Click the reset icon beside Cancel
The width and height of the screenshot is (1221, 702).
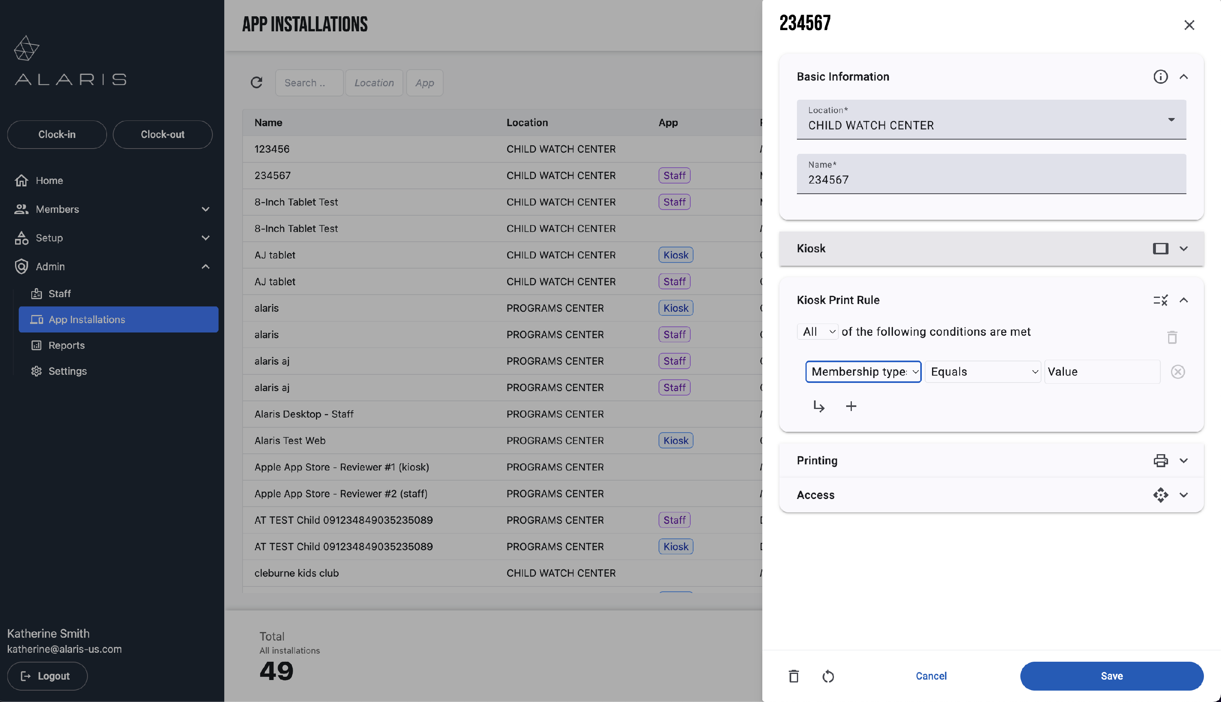click(828, 676)
